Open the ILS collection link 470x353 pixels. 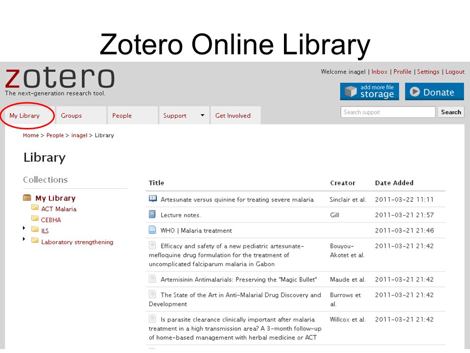45,231
